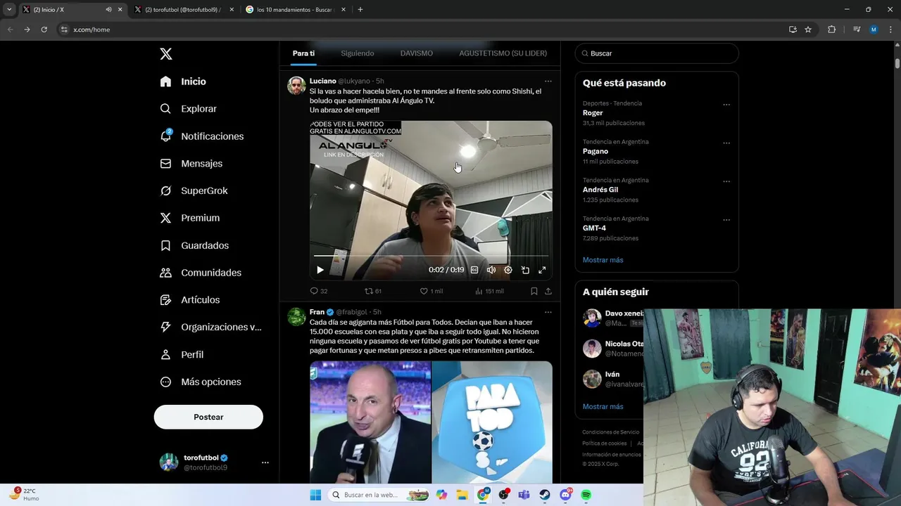Open Luciano's profile avatar
The width and height of the screenshot is (901, 506).
[x=296, y=86]
